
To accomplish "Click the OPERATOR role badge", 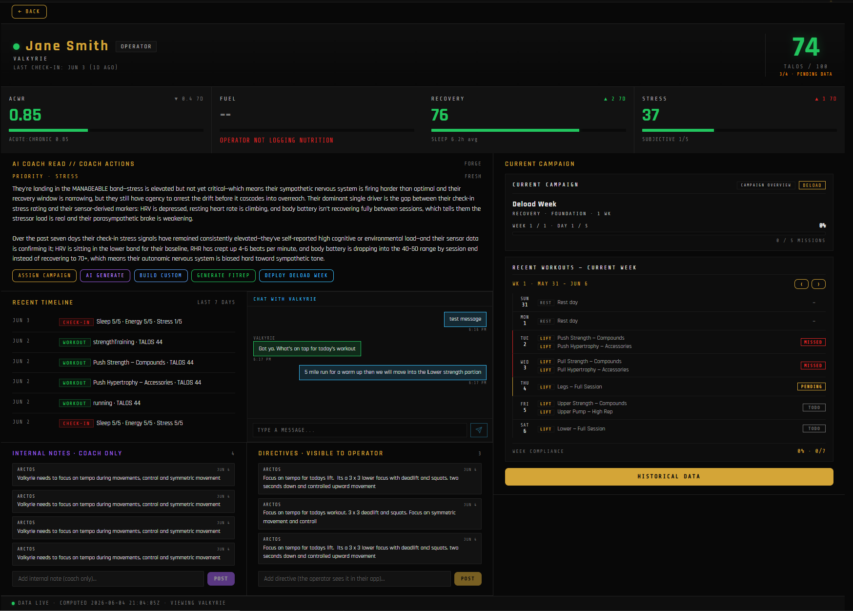I will pos(136,46).
